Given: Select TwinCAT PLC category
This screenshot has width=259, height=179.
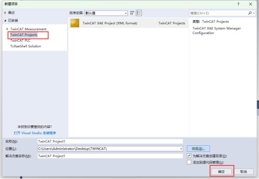Looking at the screenshot, I should (20, 40).
